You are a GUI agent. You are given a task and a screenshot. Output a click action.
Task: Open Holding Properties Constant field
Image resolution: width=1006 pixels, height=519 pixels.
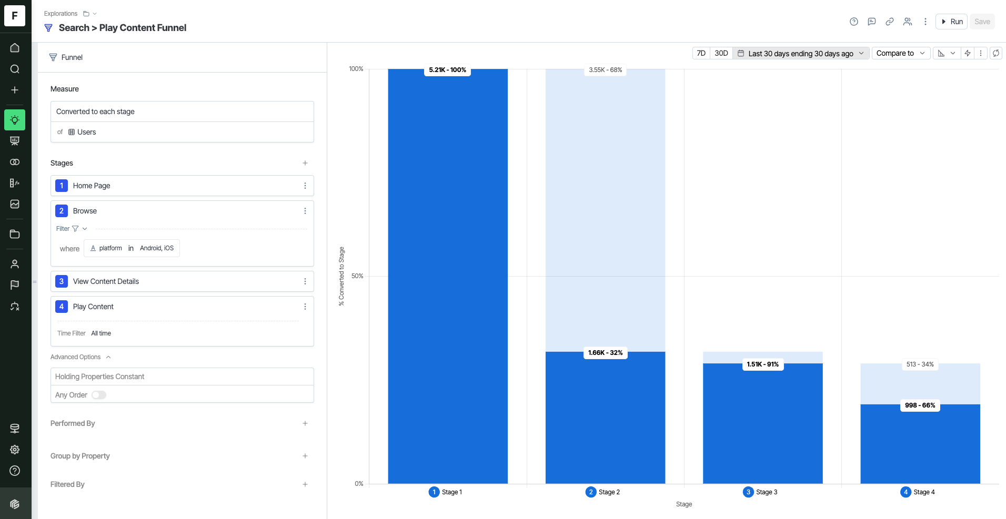coord(182,376)
